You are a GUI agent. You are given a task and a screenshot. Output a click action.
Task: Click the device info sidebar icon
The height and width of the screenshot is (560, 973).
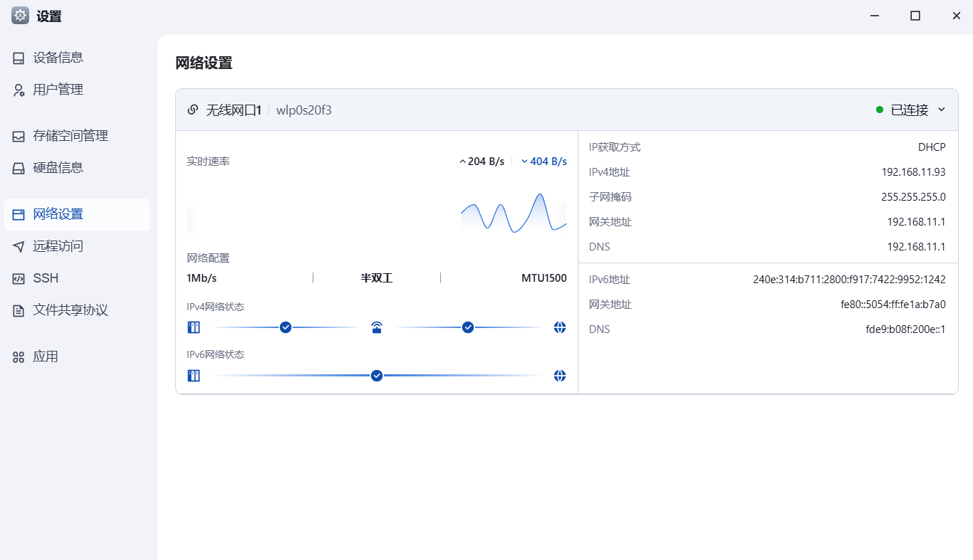coord(19,58)
